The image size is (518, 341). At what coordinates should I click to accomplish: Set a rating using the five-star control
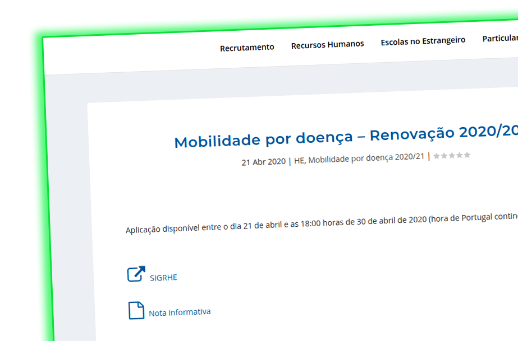pos(452,156)
